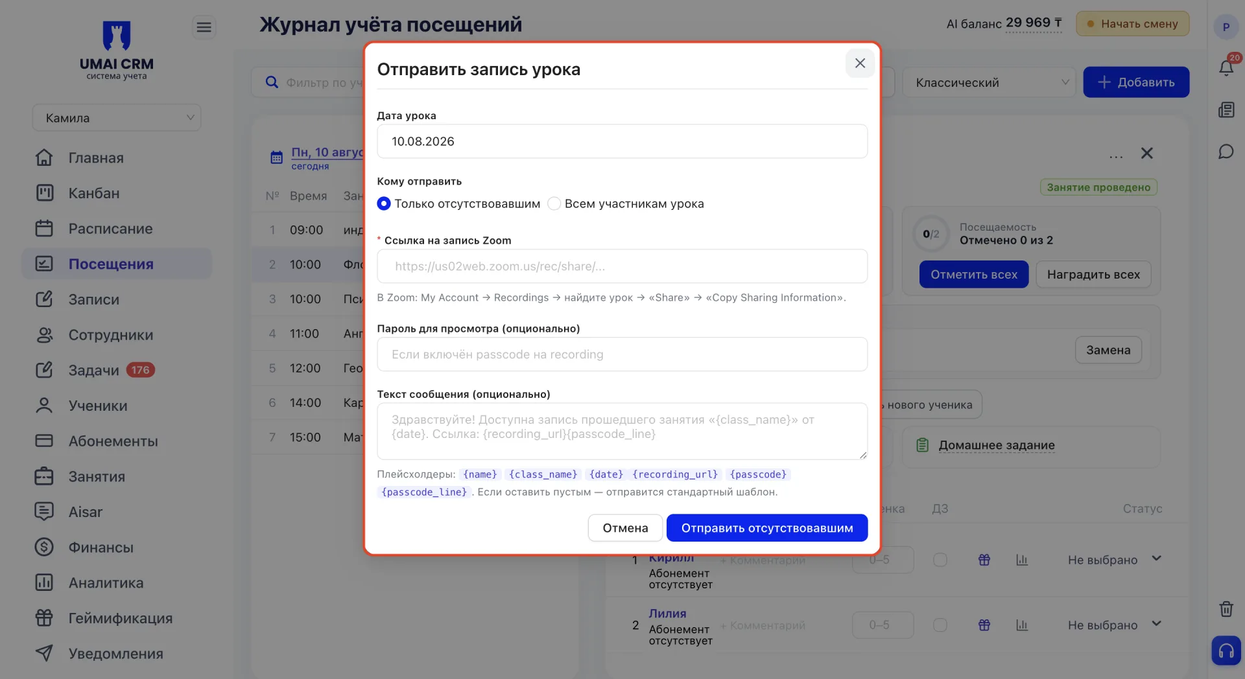Image resolution: width=1245 pixels, height=679 pixels.
Task: Open 'Домашнее задание' link
Action: [997, 445]
